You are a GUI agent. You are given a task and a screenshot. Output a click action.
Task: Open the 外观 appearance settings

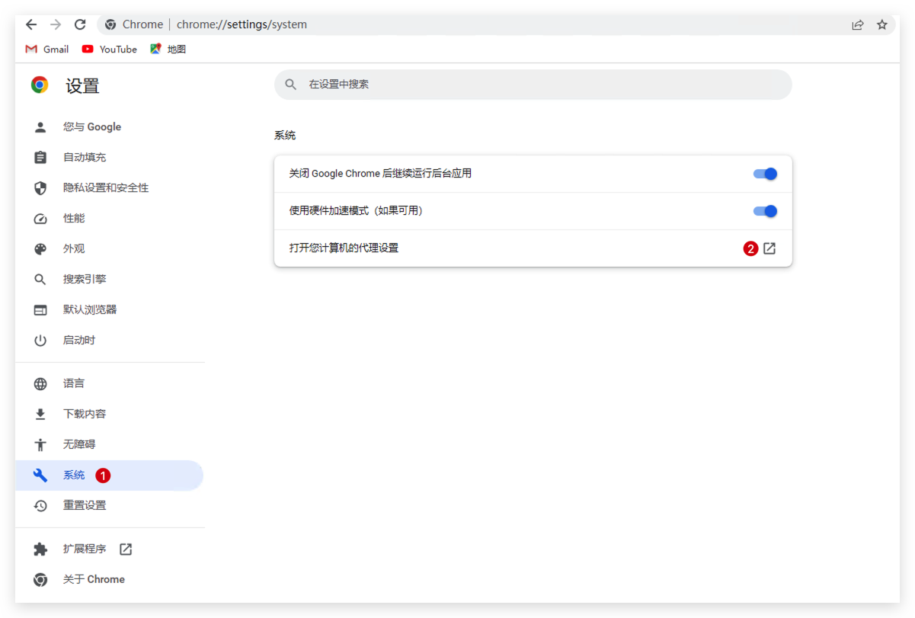point(74,249)
